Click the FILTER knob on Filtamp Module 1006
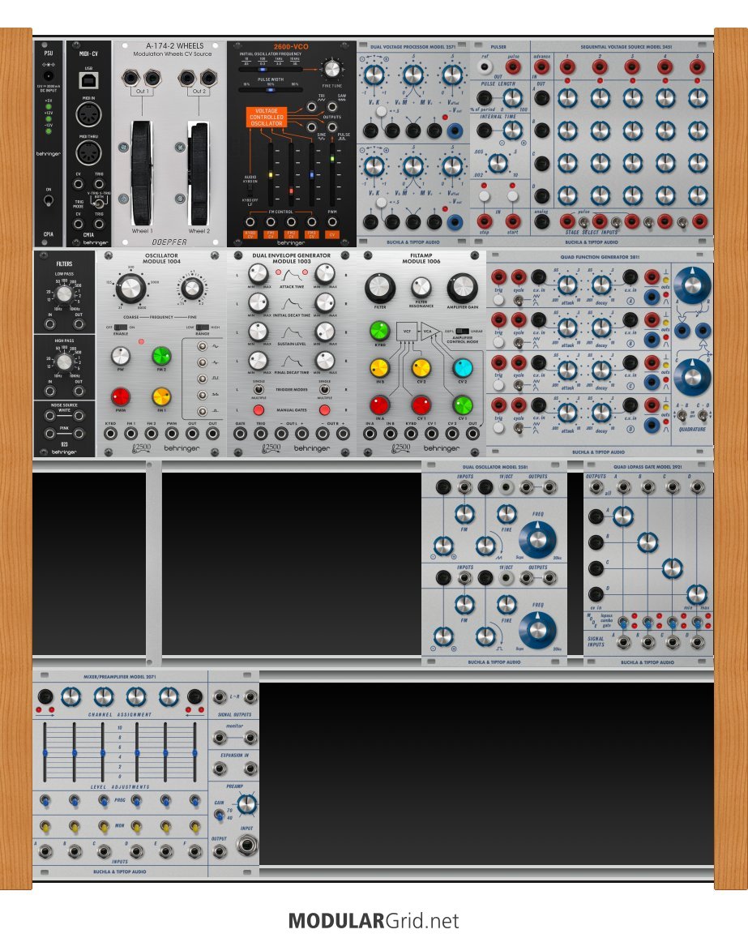Viewport: 748px width, 938px height. pos(380,289)
